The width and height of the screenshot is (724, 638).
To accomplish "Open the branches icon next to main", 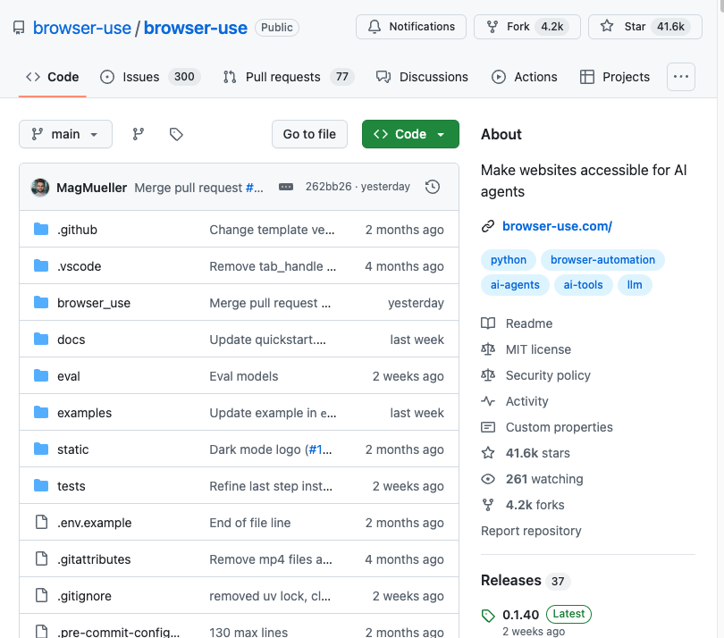I will point(138,134).
